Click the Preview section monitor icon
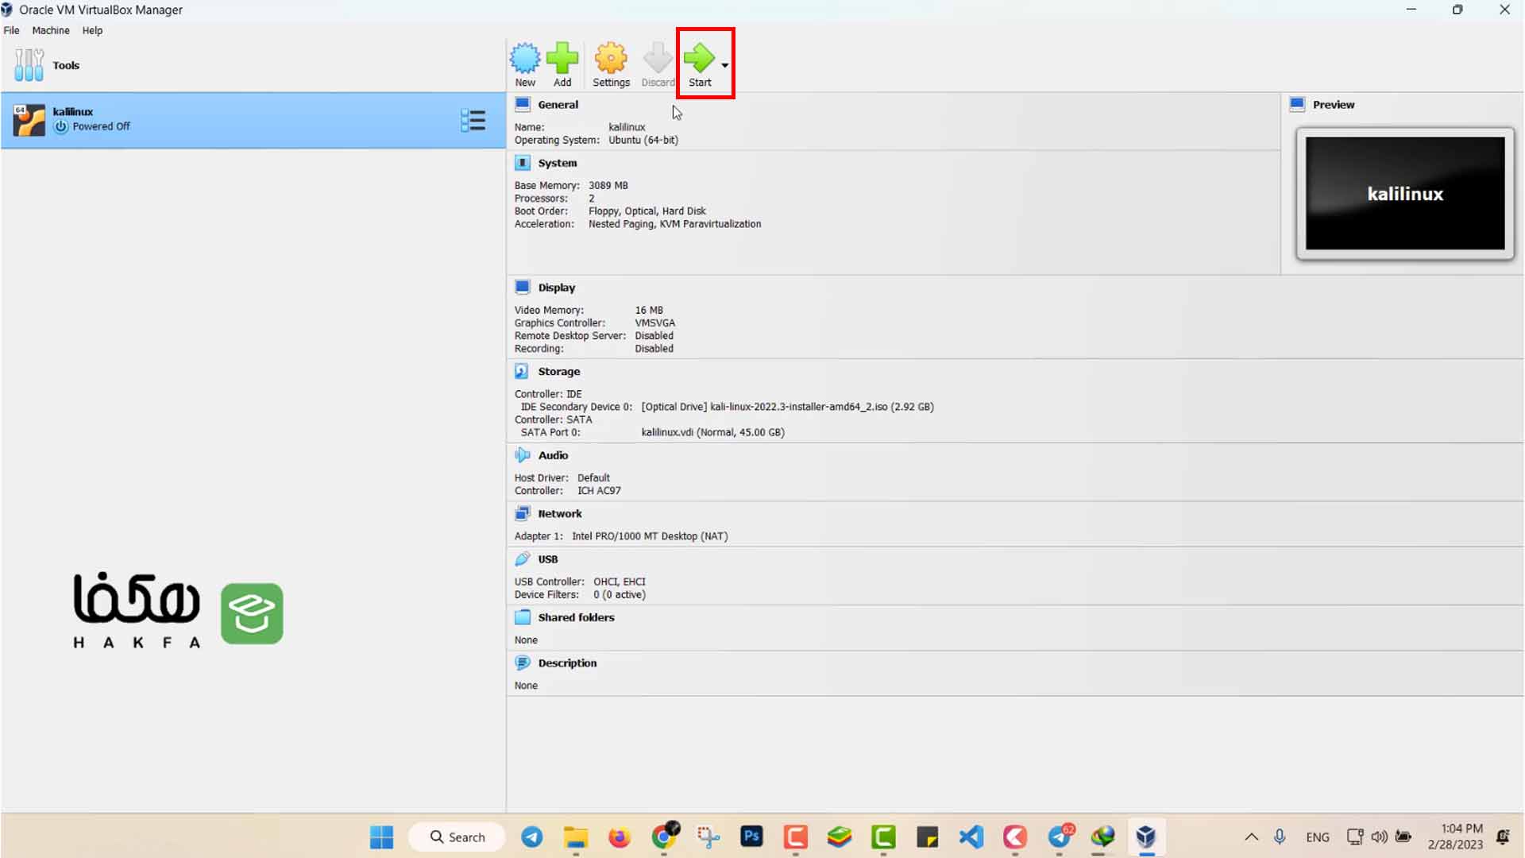Screen dimensions: 1525x858 click(1297, 104)
